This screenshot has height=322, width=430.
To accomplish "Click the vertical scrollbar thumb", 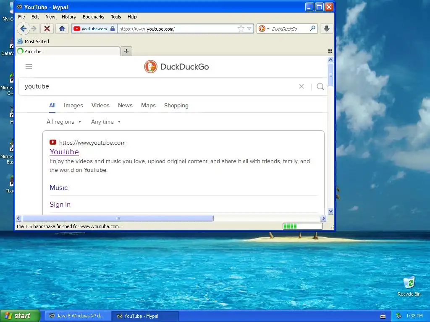I will [331, 75].
